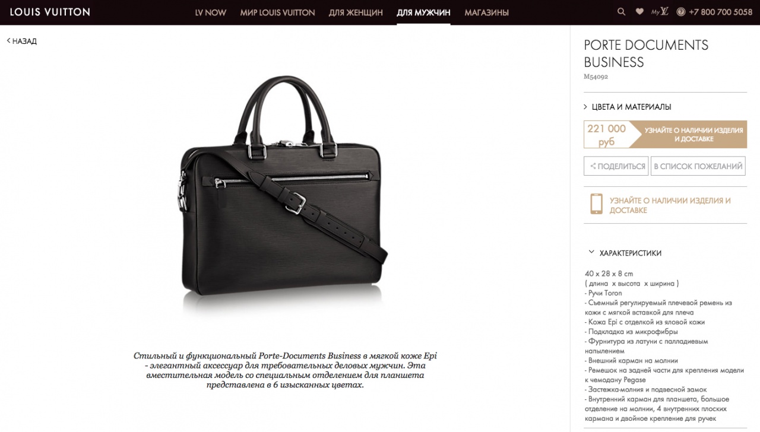
Task: Click the back arrow next to Назад
Action: pos(9,41)
